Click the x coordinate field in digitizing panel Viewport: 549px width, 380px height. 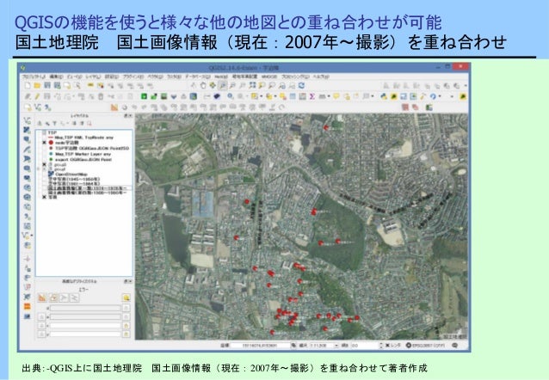click(85, 326)
